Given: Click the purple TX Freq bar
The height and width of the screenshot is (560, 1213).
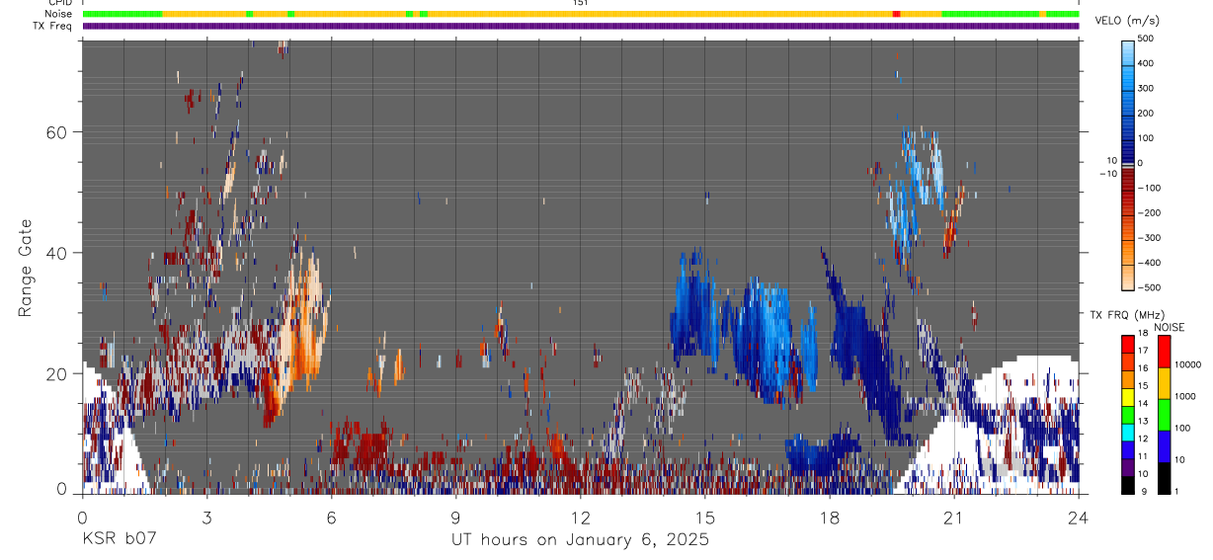Looking at the screenshot, I should coord(581,26).
